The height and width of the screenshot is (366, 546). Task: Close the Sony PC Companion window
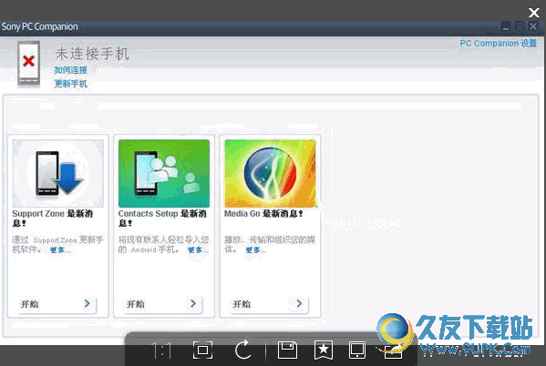pos(533,26)
